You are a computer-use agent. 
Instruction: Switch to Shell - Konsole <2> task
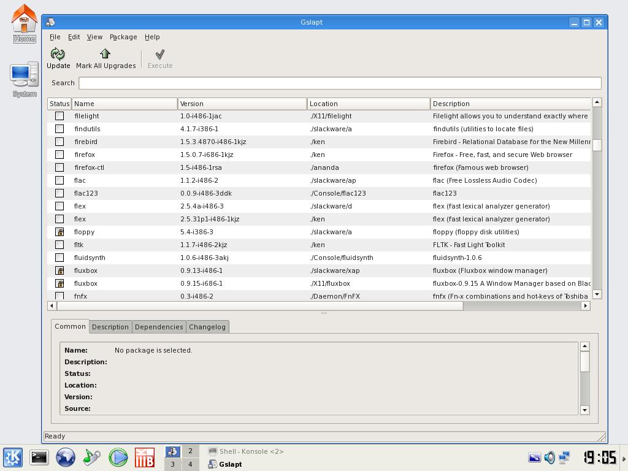[245, 451]
